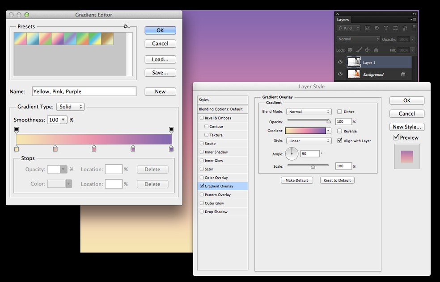Filter layers by type layers icon
Screen dimensions: 440x282
tap(386, 28)
